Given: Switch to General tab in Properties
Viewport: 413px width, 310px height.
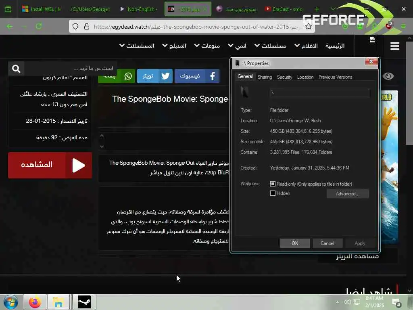Looking at the screenshot, I should pos(245,76).
